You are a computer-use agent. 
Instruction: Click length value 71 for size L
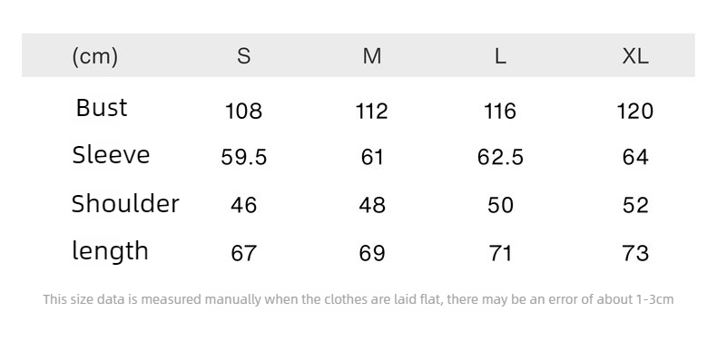coord(500,253)
